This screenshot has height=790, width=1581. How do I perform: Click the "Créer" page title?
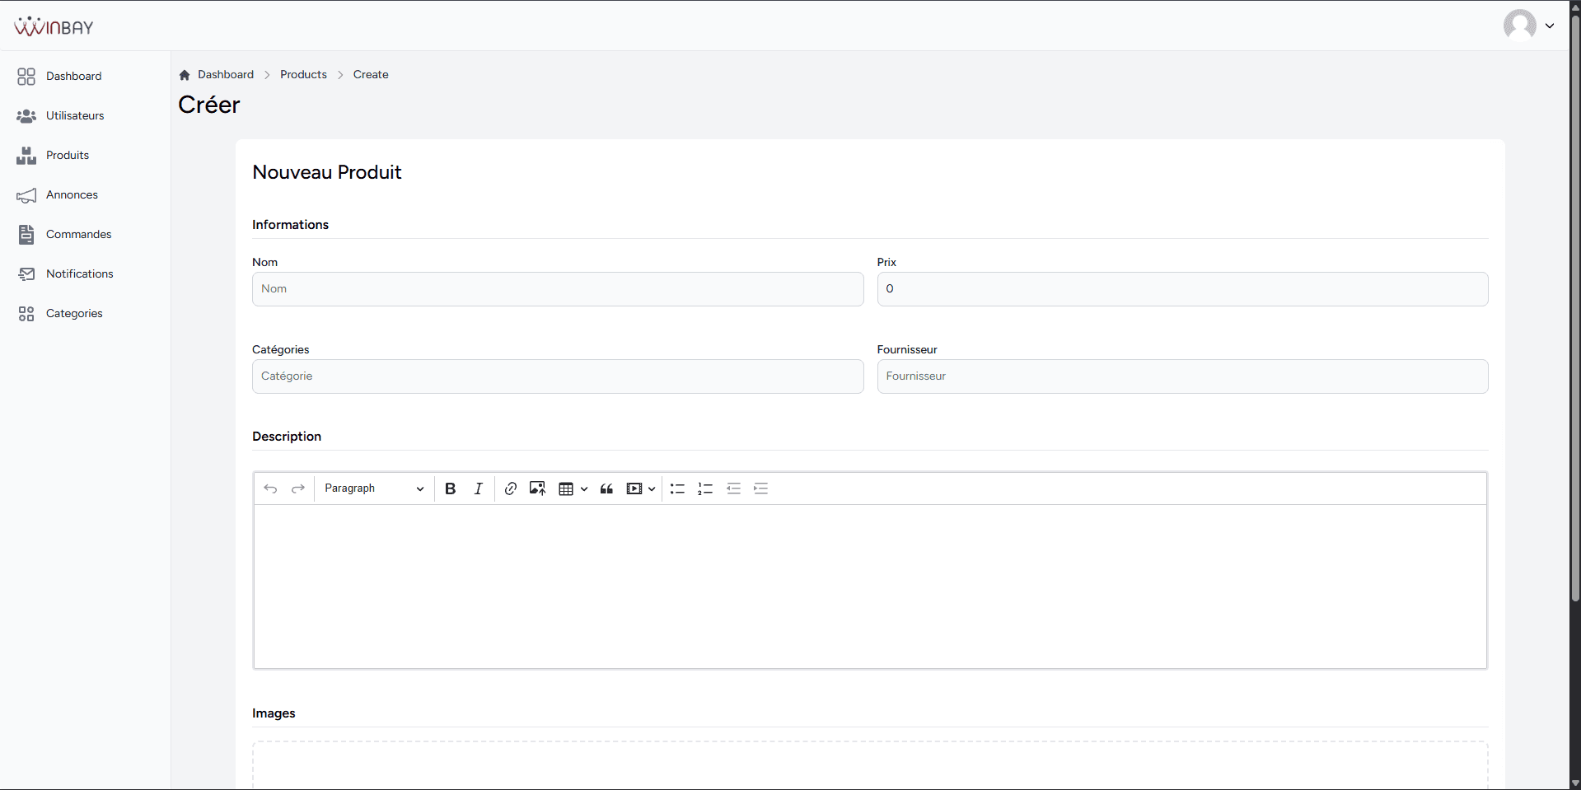(209, 105)
